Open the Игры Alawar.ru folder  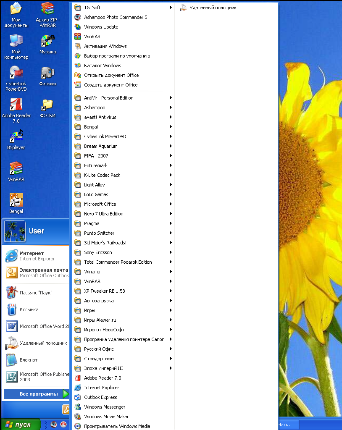click(x=123, y=320)
